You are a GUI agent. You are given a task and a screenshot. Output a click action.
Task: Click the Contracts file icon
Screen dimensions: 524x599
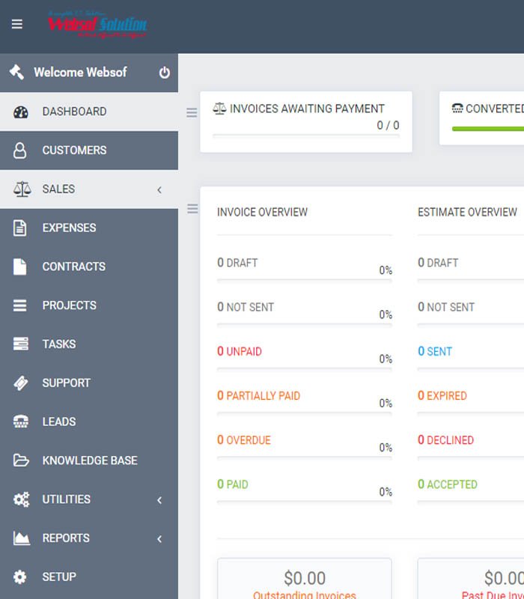coord(20,267)
